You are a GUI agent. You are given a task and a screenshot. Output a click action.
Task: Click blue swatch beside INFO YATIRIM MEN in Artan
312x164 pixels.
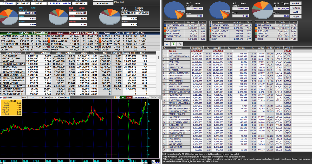pyautogui.click(x=164, y=26)
